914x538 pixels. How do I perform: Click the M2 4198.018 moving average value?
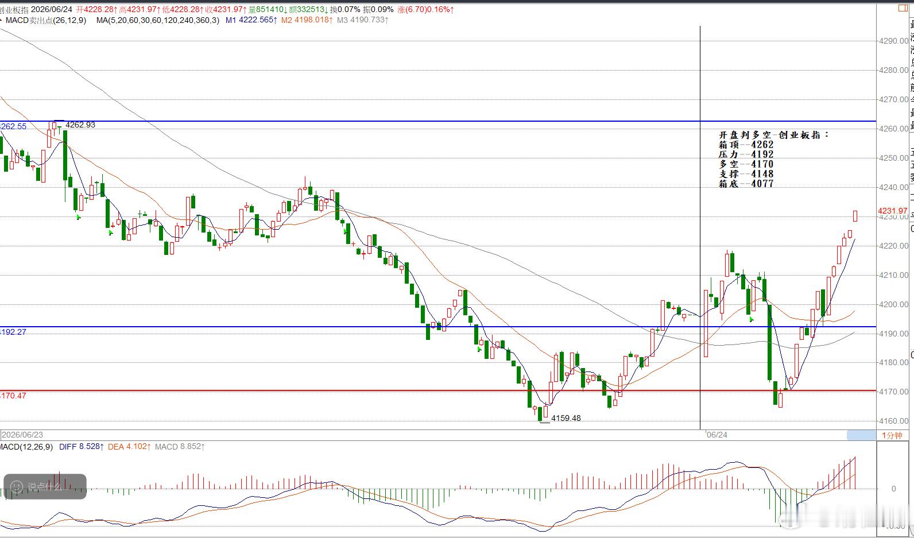coord(307,20)
